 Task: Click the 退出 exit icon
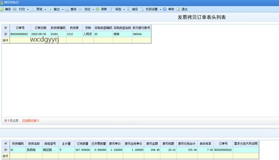click(x=178, y=9)
